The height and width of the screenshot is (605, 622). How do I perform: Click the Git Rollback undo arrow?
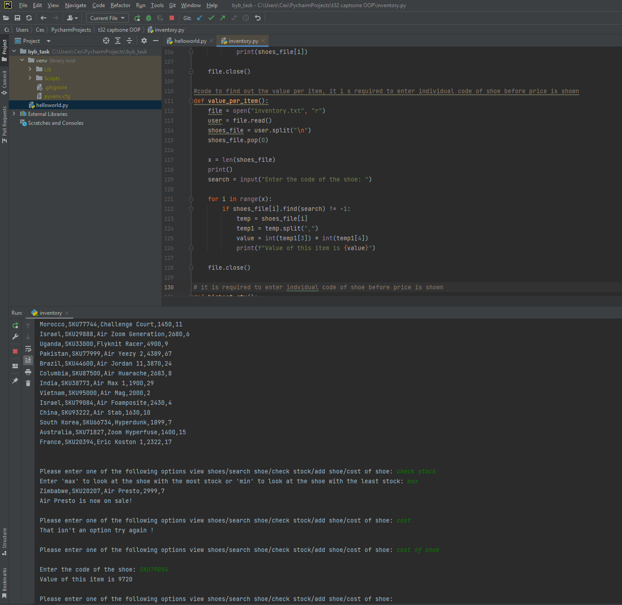pos(257,18)
